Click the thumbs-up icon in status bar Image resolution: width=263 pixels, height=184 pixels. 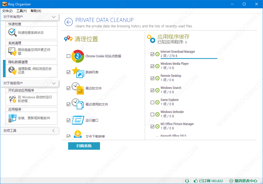point(196,181)
